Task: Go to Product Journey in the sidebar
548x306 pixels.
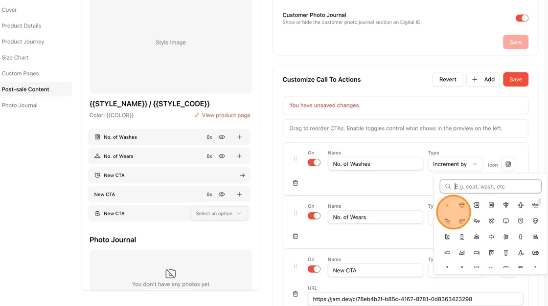Action: 23,42
